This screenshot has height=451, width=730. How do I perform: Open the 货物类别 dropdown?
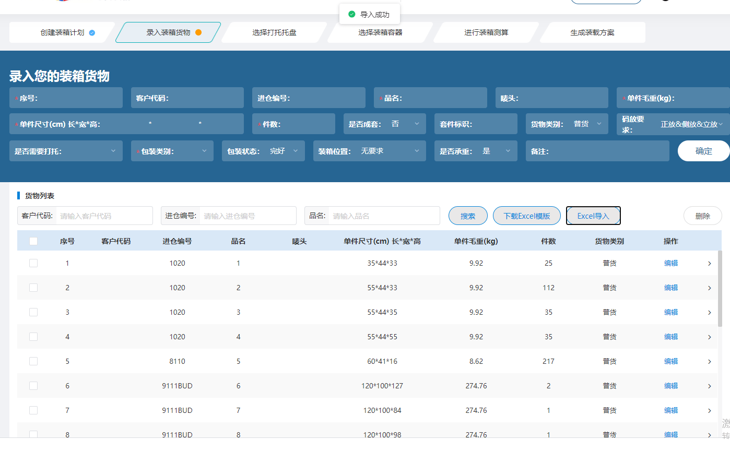point(587,124)
